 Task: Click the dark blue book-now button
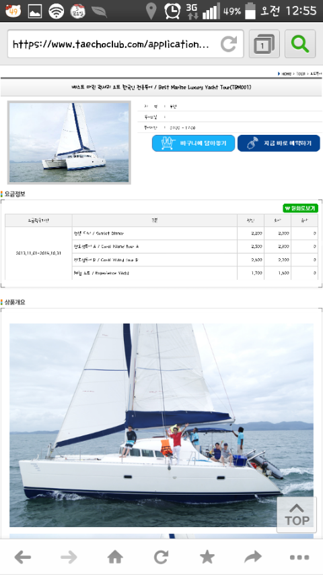pos(279,143)
